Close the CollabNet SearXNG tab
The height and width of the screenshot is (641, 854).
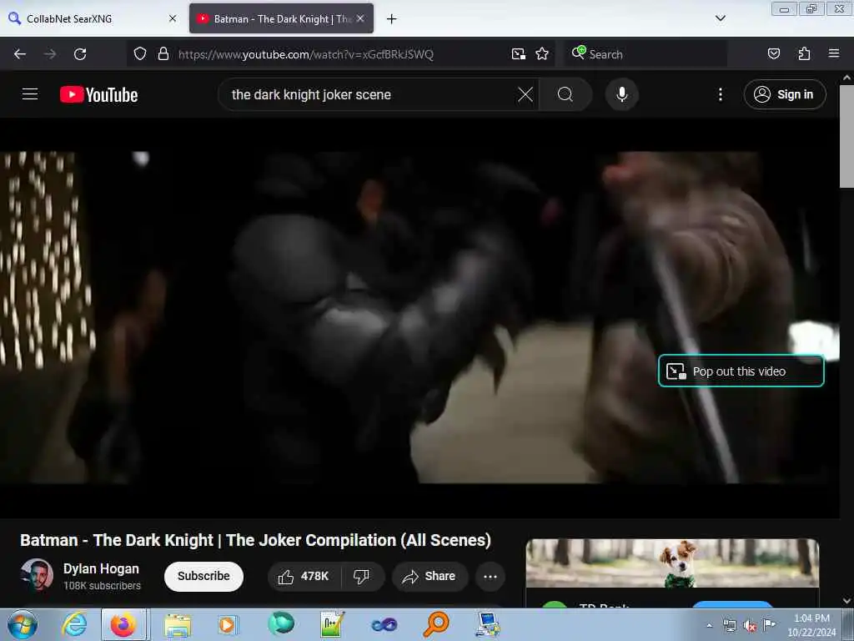click(173, 18)
